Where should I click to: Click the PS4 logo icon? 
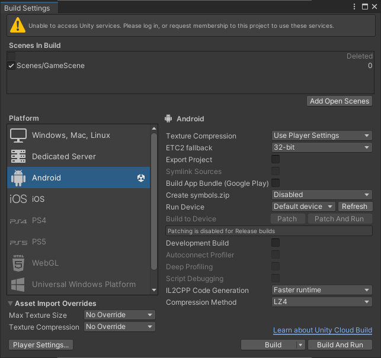pyautogui.click(x=18, y=221)
